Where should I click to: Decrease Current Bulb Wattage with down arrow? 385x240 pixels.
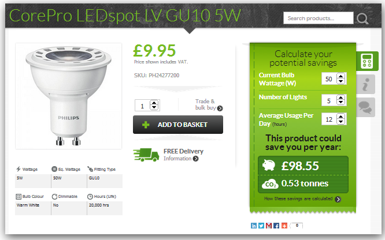(341, 81)
